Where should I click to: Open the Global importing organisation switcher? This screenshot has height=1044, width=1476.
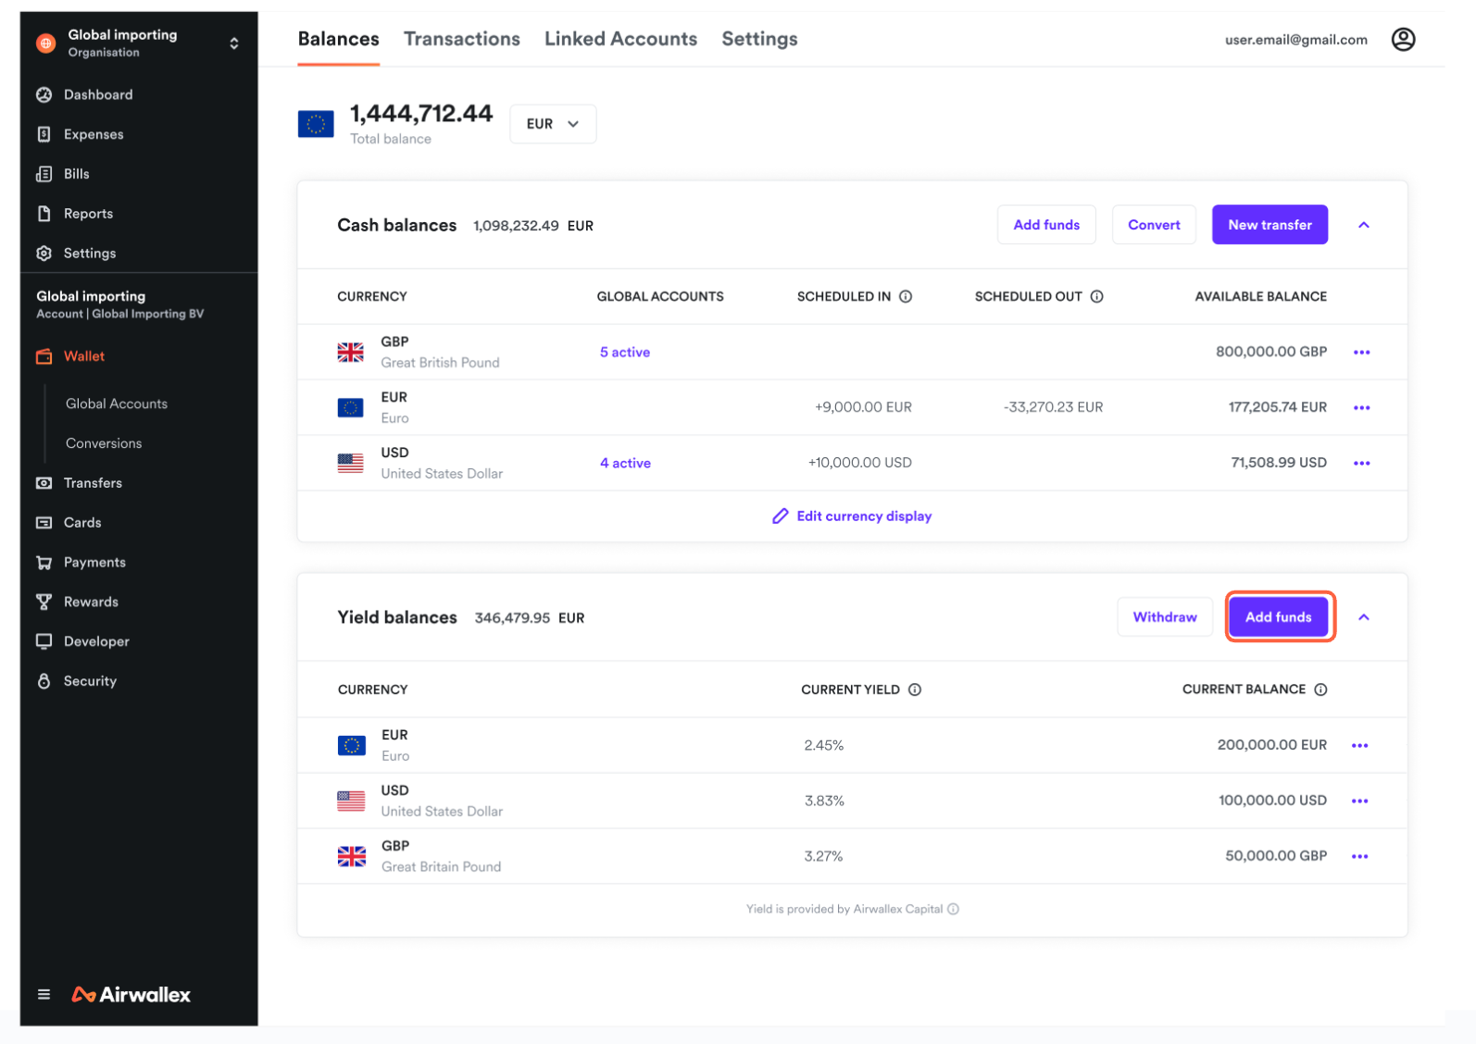tap(233, 43)
